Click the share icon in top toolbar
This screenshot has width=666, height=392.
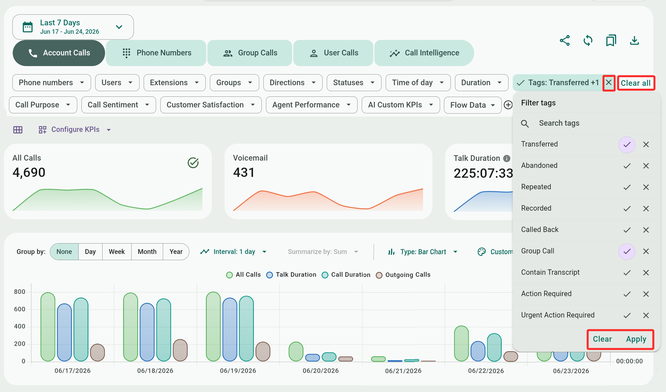click(565, 41)
